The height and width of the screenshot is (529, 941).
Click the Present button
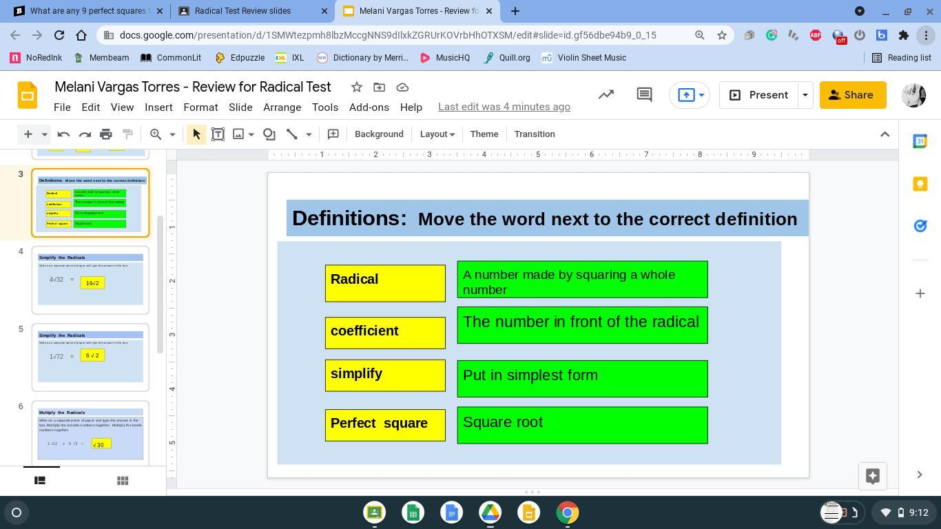coord(758,95)
